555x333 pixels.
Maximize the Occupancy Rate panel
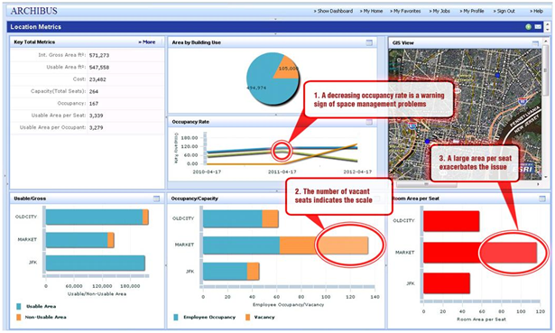click(369, 122)
